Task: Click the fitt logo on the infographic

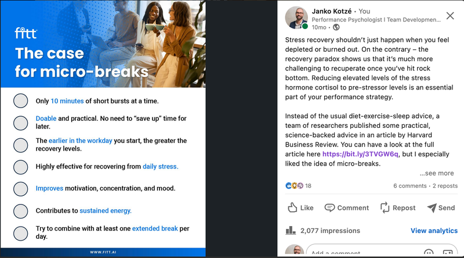Action: click(26, 33)
